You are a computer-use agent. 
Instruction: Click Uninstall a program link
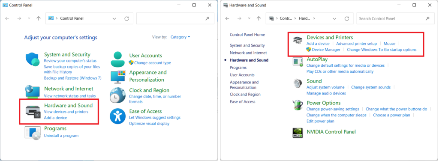61,136
